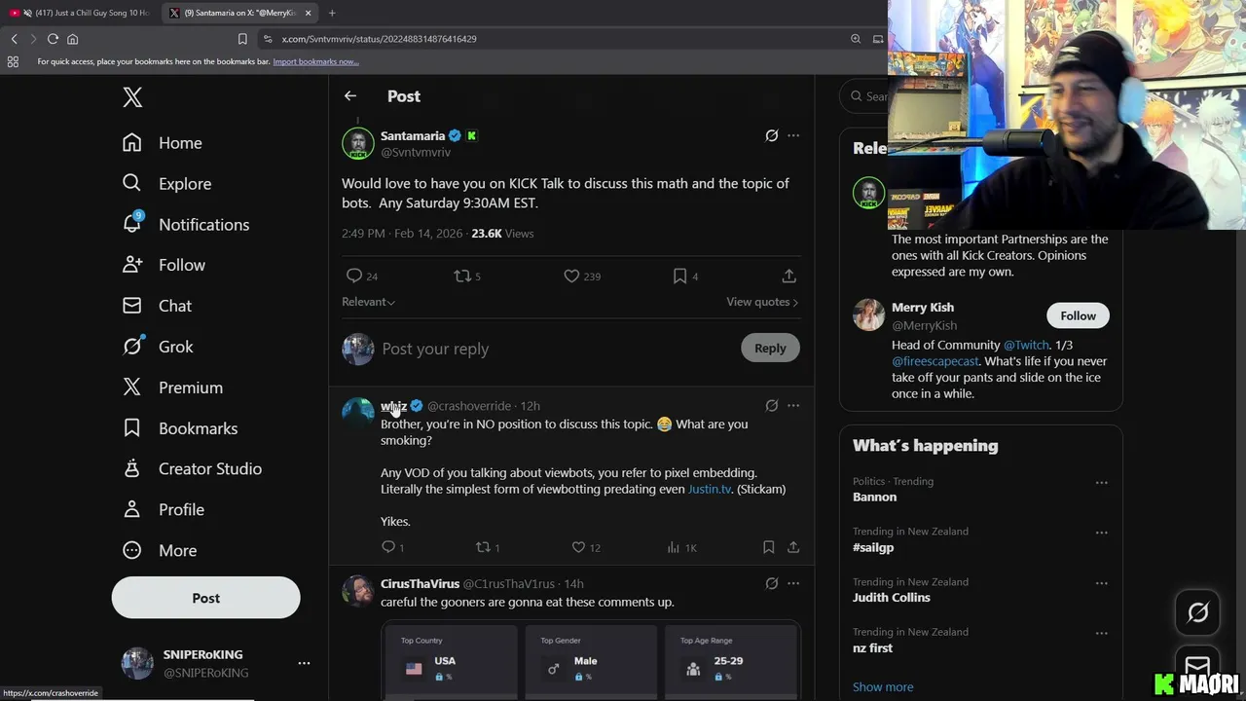This screenshot has height=701, width=1246.
Task: Open the Bannon trending topic
Action: click(874, 497)
